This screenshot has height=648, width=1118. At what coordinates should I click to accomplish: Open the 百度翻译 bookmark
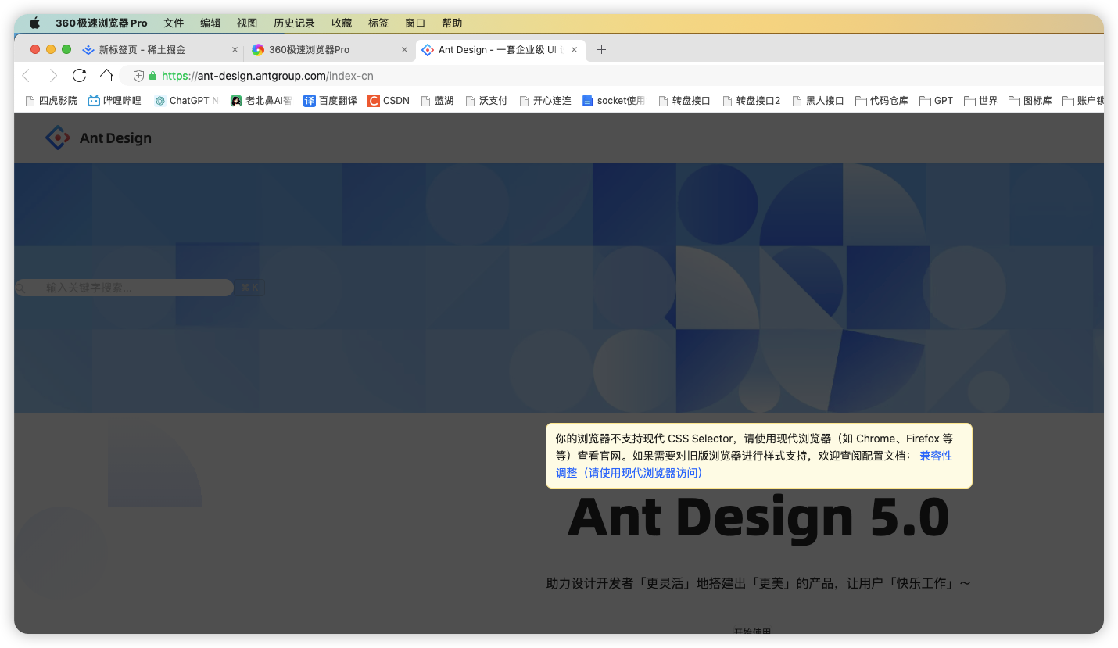coord(330,101)
